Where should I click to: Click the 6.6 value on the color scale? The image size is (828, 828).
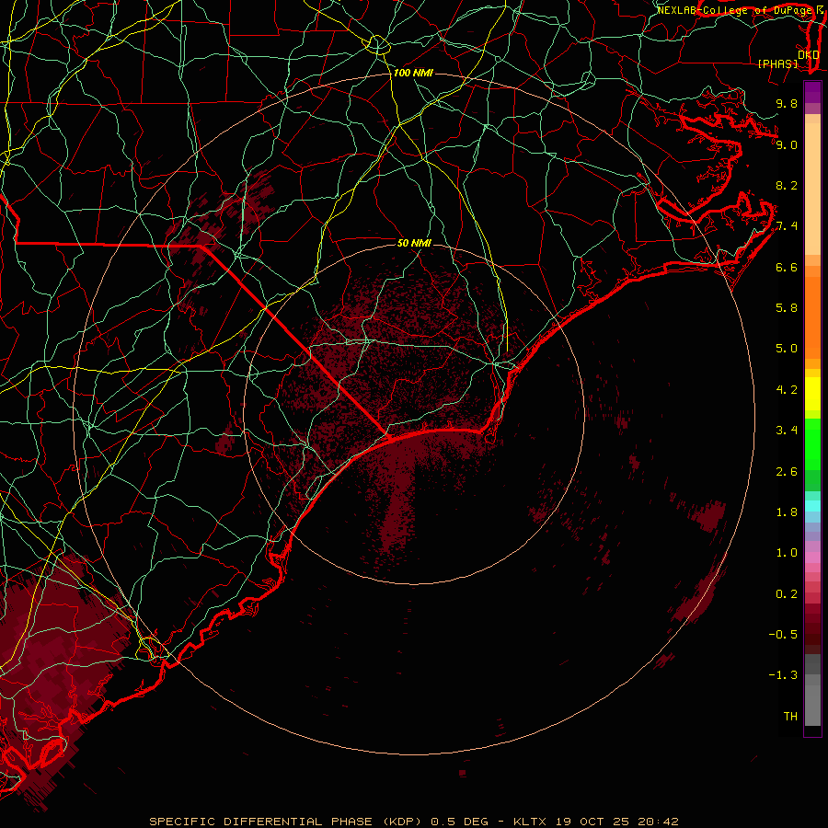click(787, 267)
